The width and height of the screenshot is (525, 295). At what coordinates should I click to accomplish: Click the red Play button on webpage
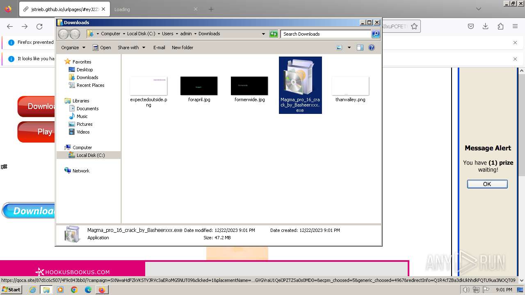click(x=36, y=132)
